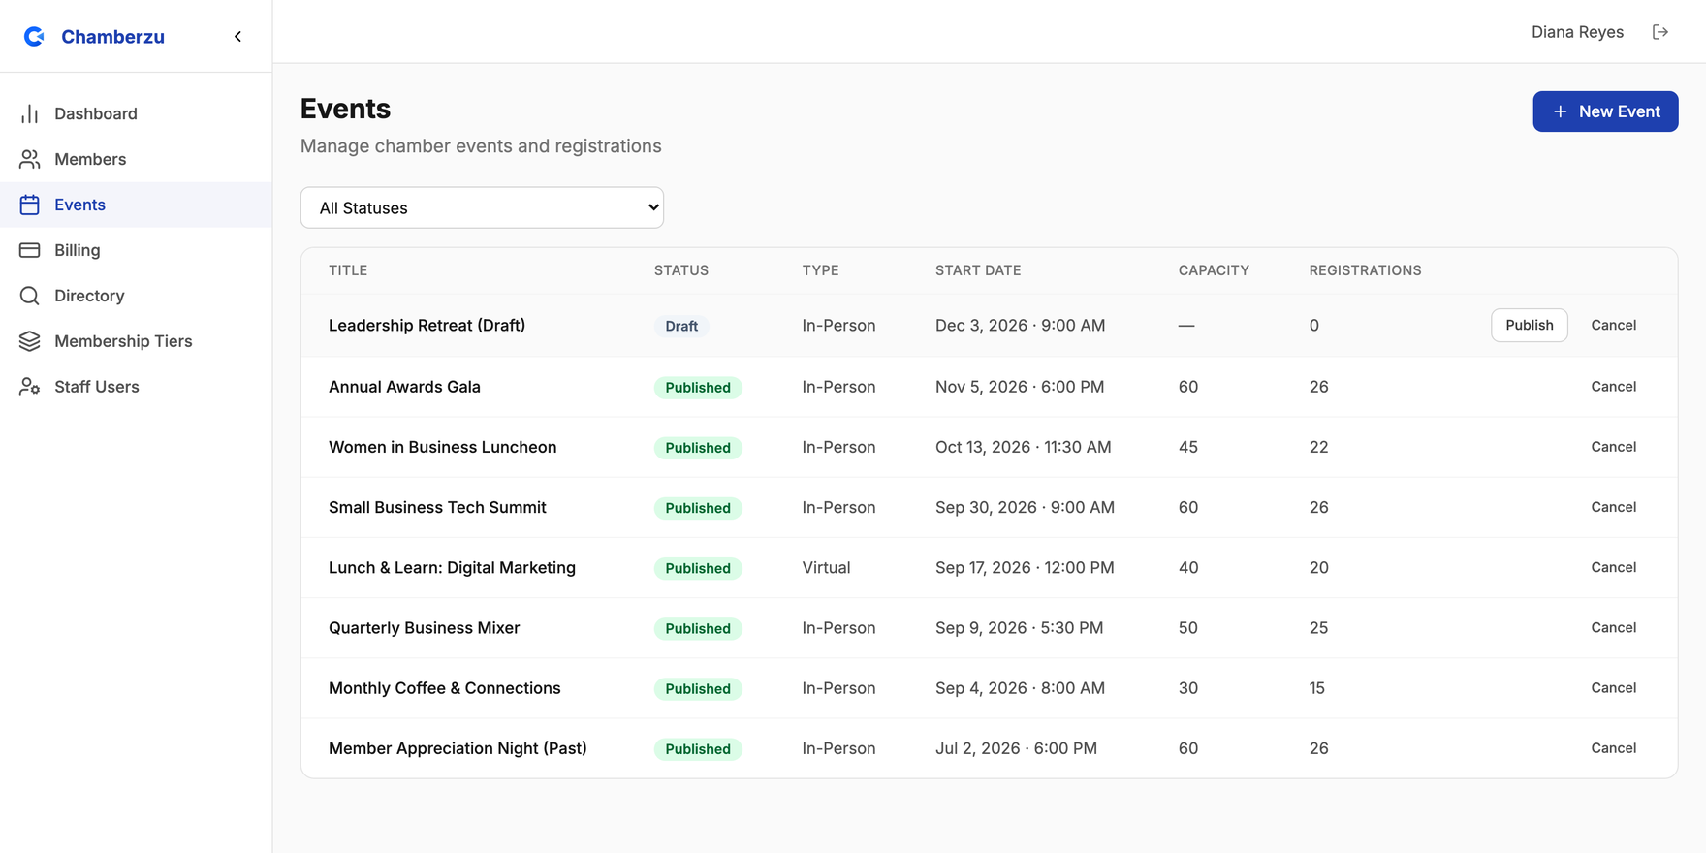This screenshot has height=853, width=1706.
Task: Cancel Monthly Coffee & Connections
Action: pos(1614,688)
